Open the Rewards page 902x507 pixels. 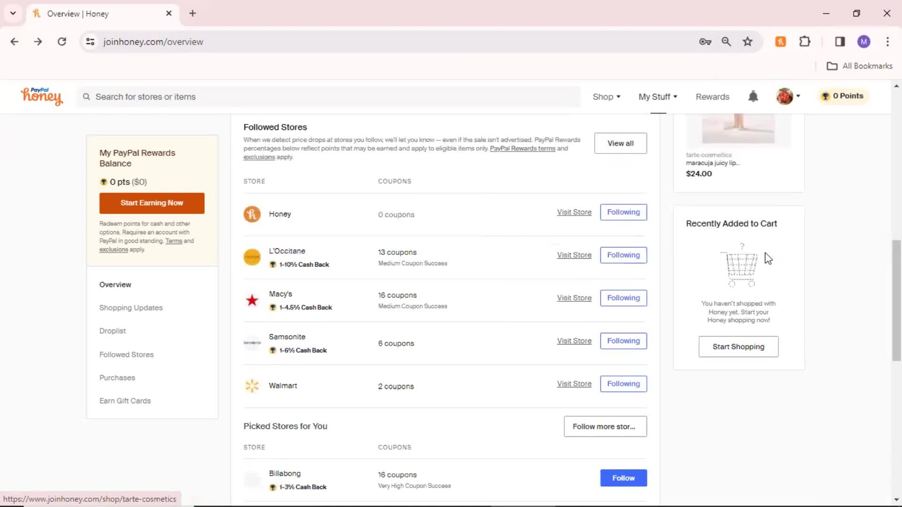click(x=712, y=97)
